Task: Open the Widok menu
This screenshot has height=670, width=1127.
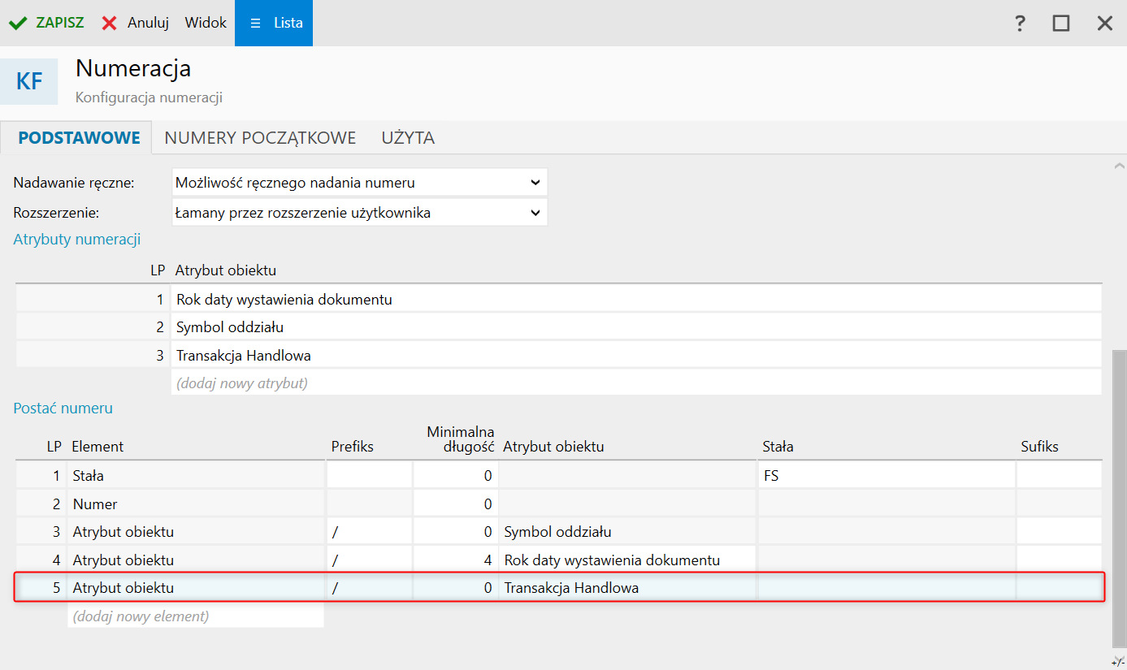Action: (x=206, y=23)
